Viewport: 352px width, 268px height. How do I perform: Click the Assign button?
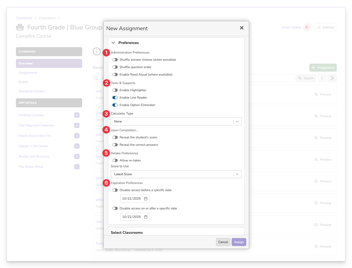tap(239, 242)
